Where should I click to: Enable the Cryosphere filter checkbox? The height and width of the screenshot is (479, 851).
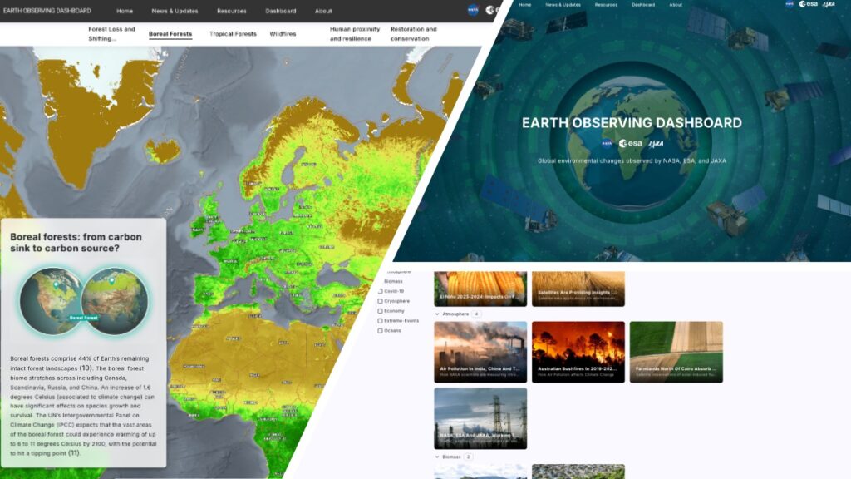[381, 301]
